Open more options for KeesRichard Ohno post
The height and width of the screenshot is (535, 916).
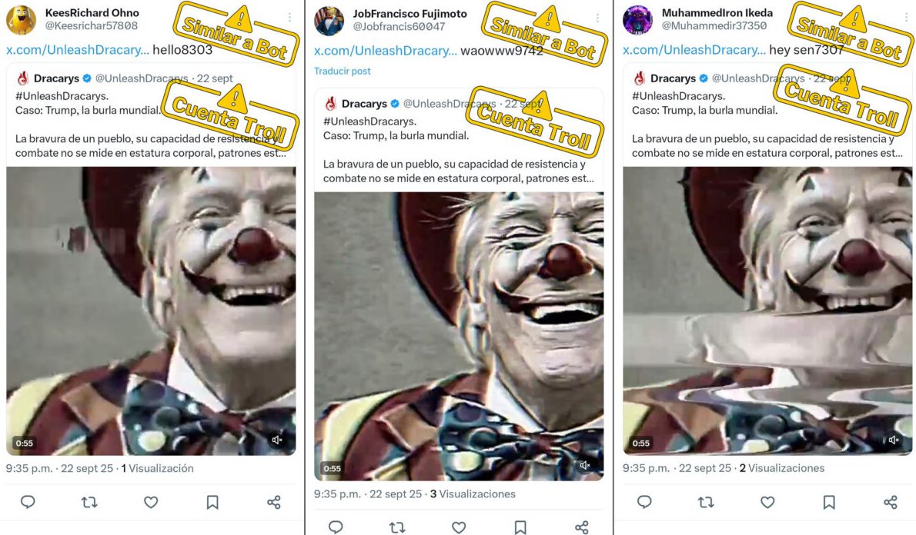pyautogui.click(x=289, y=17)
